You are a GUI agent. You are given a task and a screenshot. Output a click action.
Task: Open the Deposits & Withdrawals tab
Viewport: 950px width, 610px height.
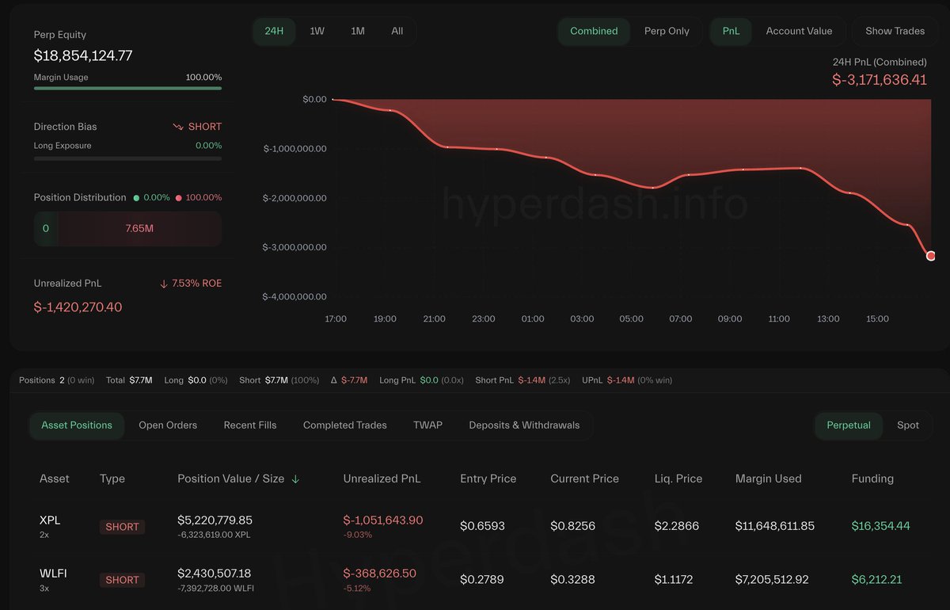524,425
